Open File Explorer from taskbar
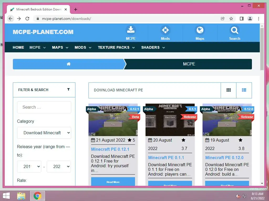This screenshot has width=269, height=201. point(21,196)
